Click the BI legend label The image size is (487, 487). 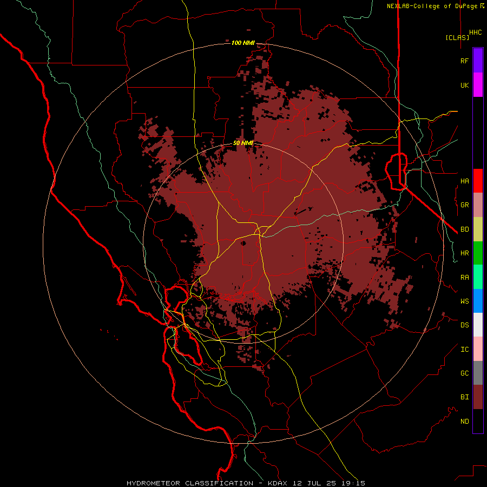(464, 397)
